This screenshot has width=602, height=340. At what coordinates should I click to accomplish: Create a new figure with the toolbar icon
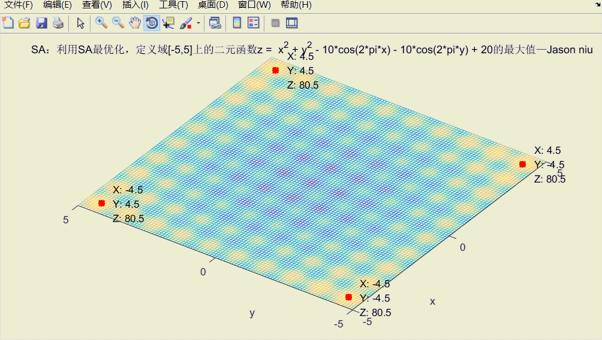[8, 23]
